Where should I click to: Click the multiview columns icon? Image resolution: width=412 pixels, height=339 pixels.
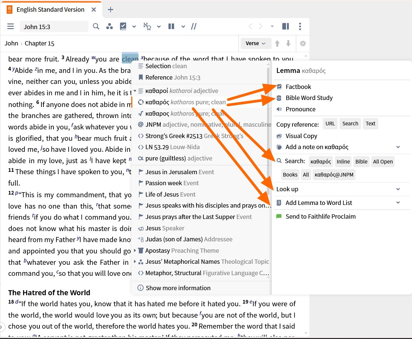click(171, 26)
